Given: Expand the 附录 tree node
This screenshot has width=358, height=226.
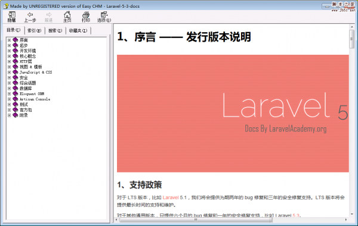Looking at the screenshot, I should coord(9,115).
